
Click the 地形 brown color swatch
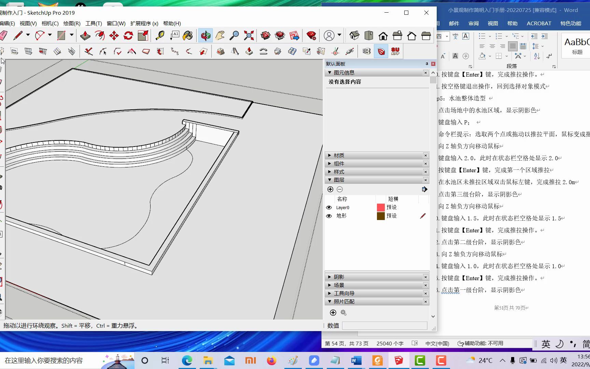click(381, 216)
